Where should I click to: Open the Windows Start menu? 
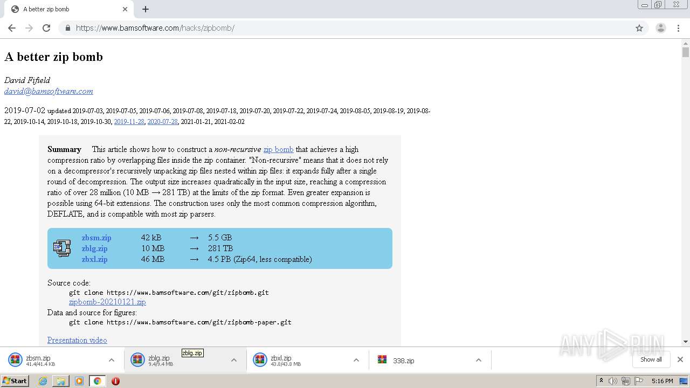tap(15, 381)
